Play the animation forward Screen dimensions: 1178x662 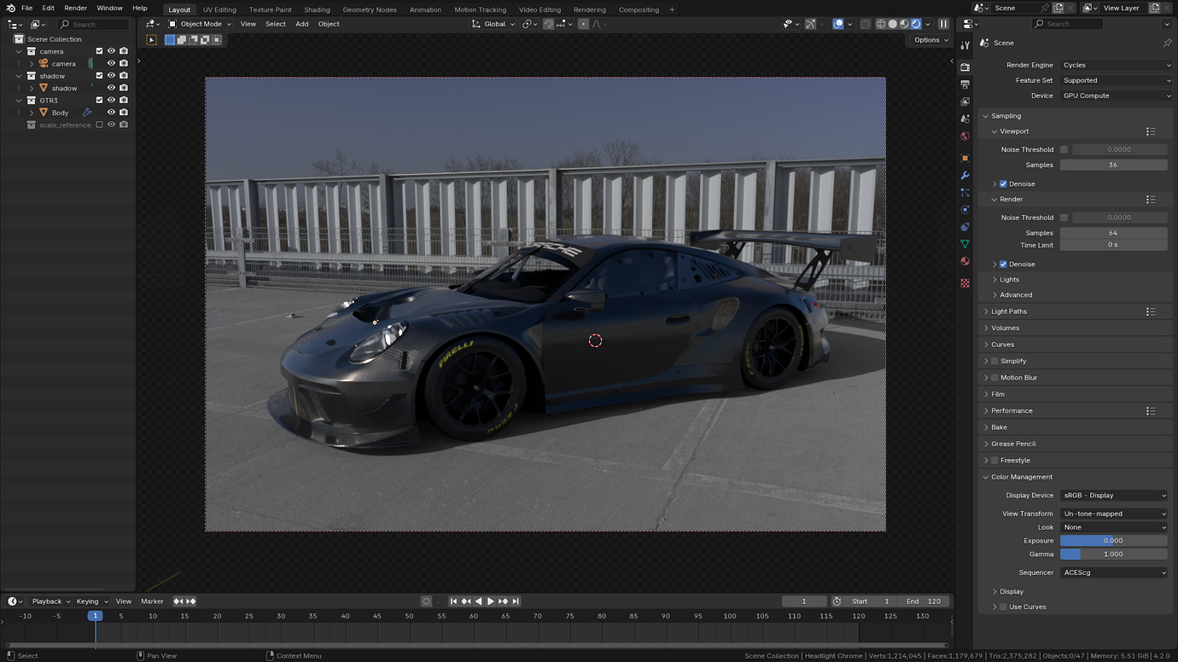(x=490, y=601)
